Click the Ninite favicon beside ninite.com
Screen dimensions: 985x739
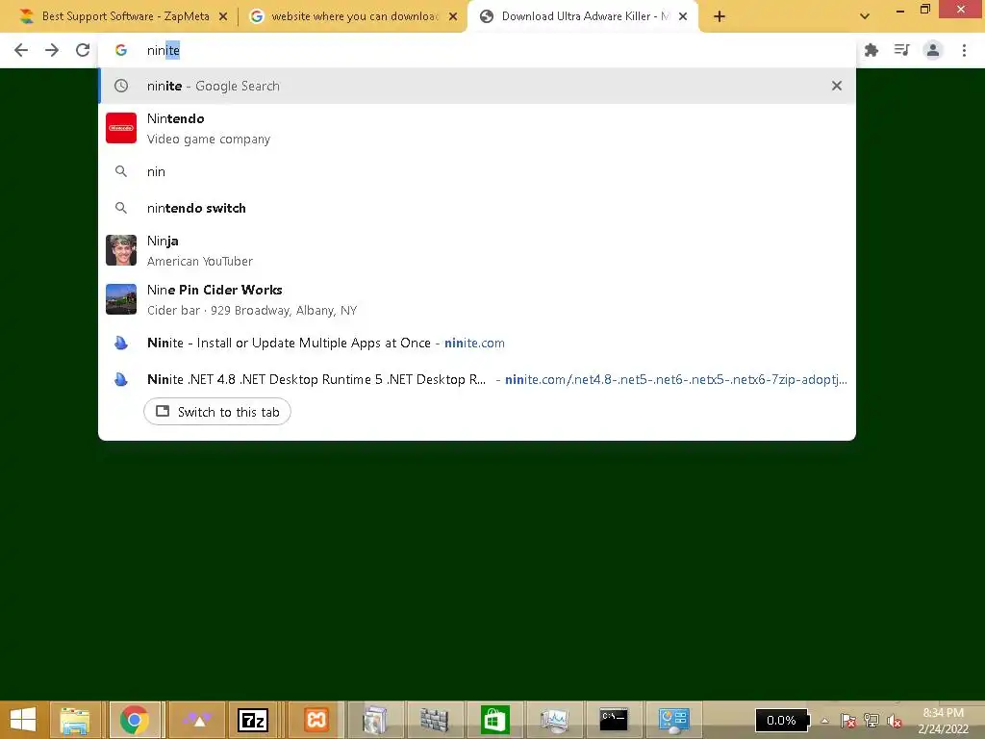[x=121, y=344]
